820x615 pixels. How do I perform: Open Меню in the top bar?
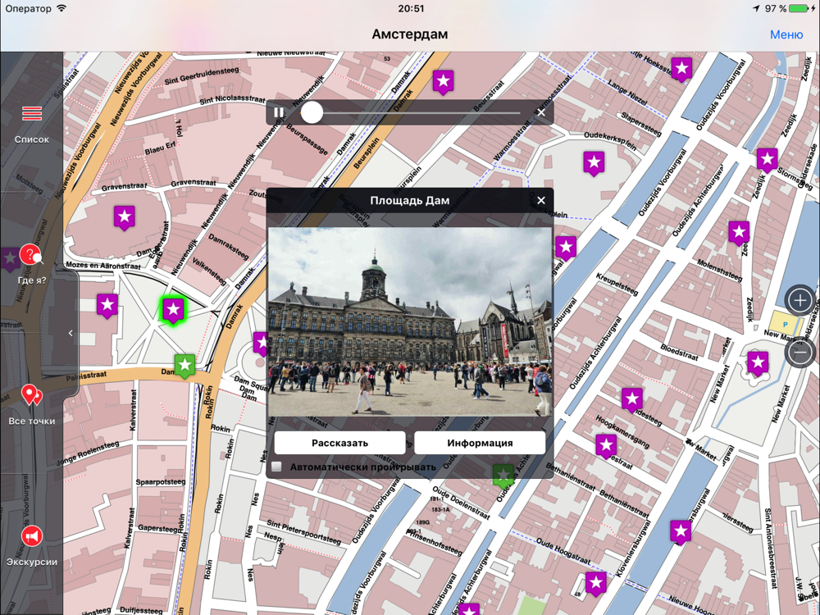click(786, 34)
